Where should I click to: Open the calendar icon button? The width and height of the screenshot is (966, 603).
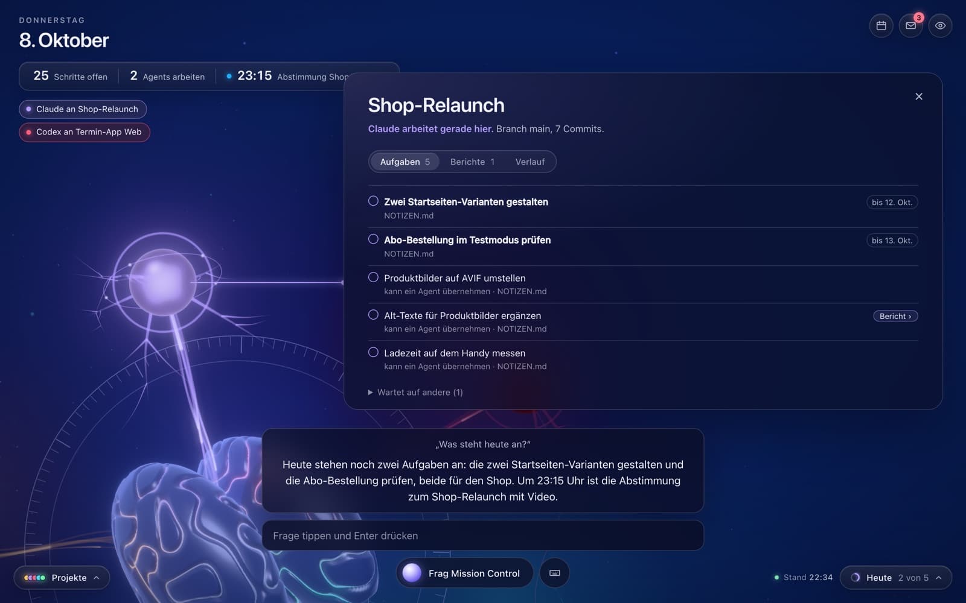point(881,26)
